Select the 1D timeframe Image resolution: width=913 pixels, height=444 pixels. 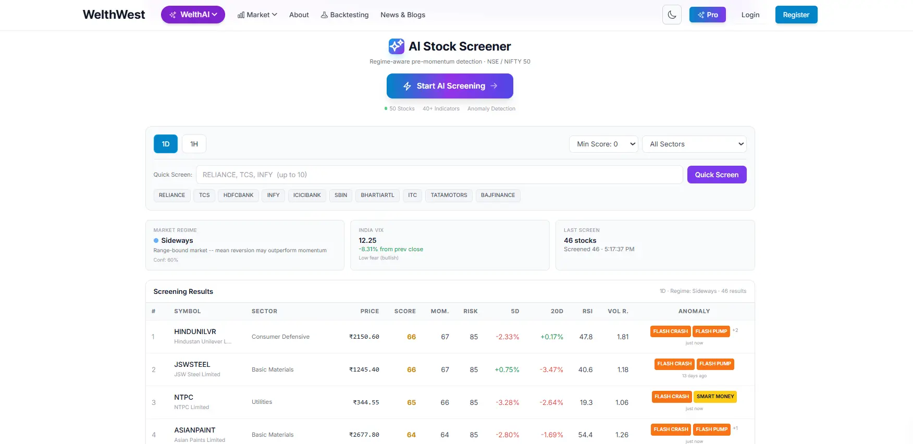166,144
